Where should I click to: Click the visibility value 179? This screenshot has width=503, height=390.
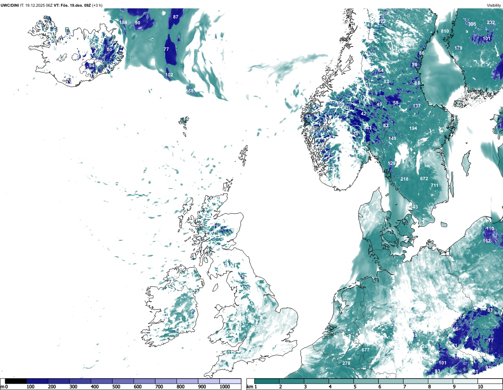click(x=458, y=48)
